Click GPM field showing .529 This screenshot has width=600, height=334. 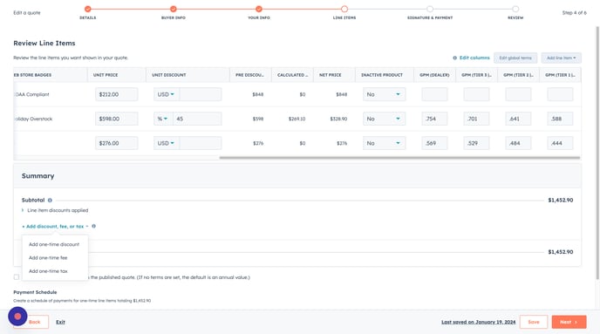(x=476, y=143)
